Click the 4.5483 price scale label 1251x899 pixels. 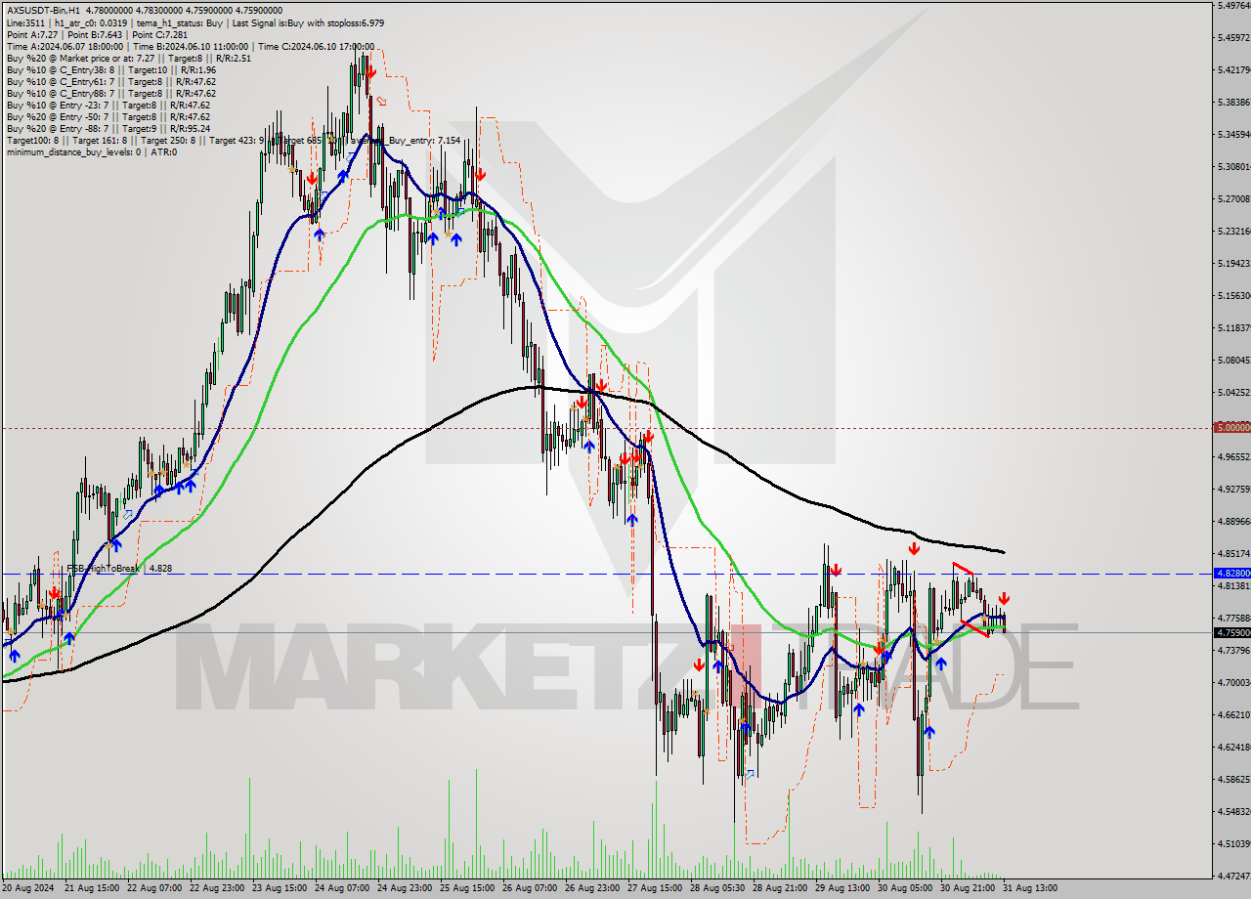point(1233,812)
